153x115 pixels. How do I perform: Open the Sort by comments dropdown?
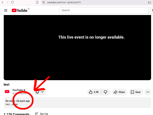coord(41,114)
